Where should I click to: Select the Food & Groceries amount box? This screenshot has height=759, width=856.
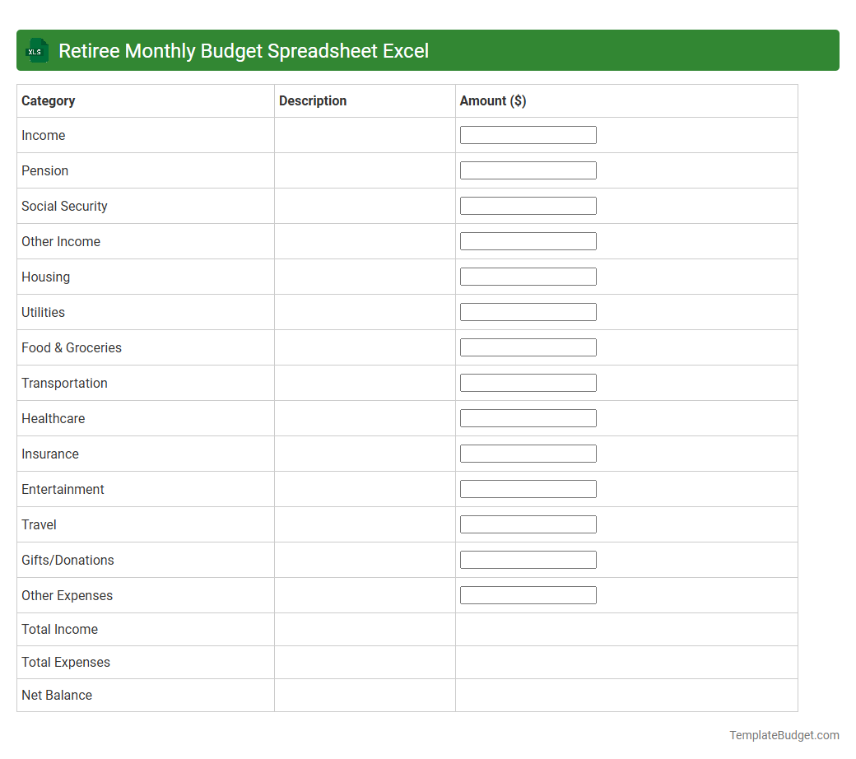click(x=528, y=347)
